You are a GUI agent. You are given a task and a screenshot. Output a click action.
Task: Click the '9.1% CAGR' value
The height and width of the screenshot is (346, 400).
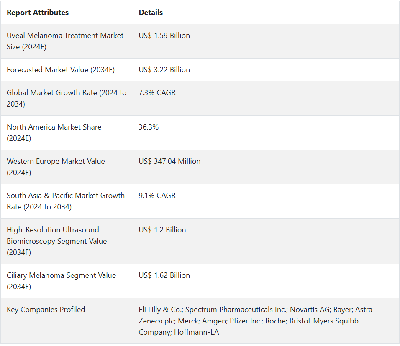pyautogui.click(x=157, y=196)
